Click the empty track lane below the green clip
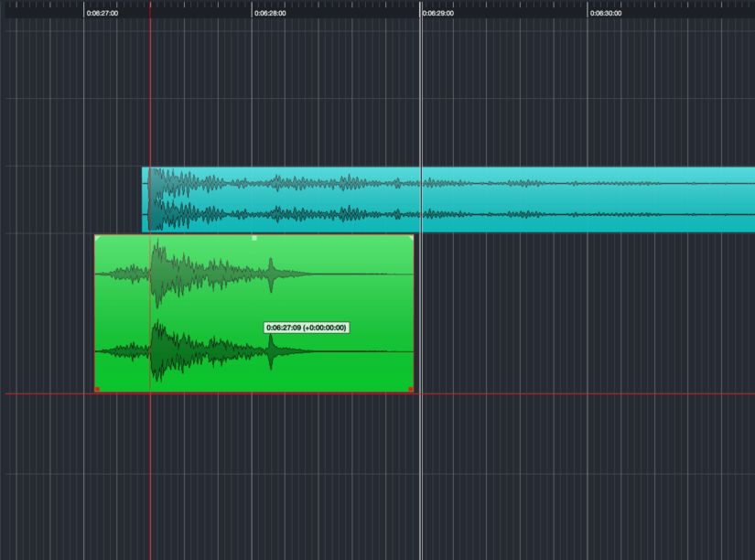Viewport: 755px width, 560px height. tap(275, 467)
